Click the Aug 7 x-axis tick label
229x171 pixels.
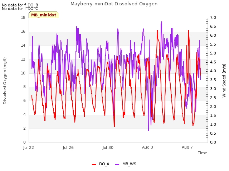pyautogui.click(x=187, y=147)
